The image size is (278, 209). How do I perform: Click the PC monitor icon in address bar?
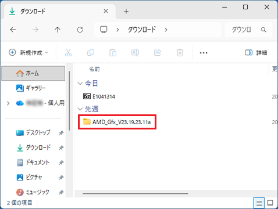[x=104, y=30]
